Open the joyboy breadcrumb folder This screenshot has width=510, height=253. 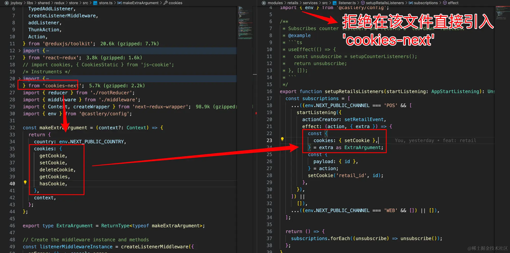[x=16, y=3]
